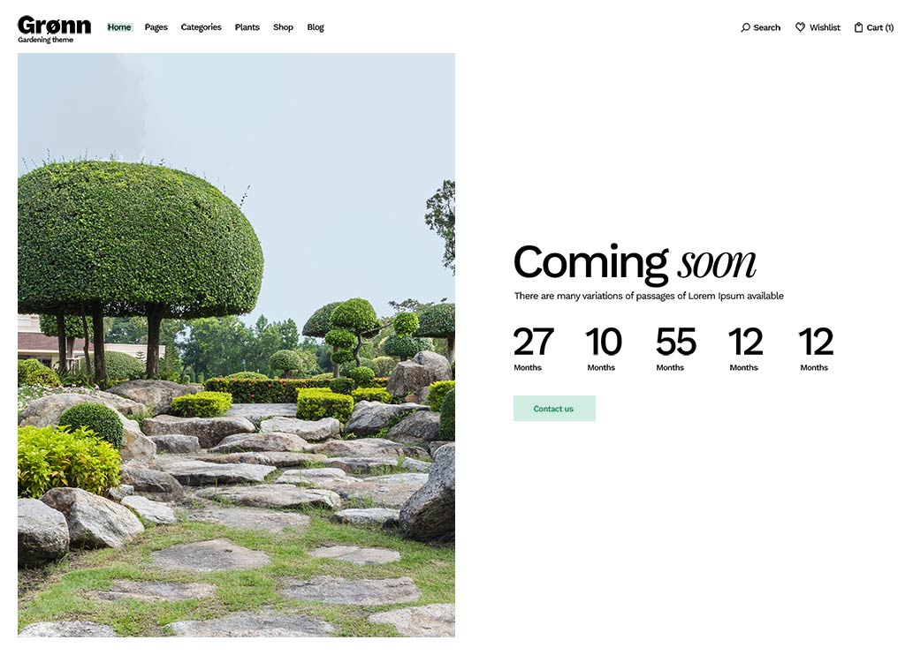Open the Plants navigation dropdown
This screenshot has height=655, width=913.
247,27
